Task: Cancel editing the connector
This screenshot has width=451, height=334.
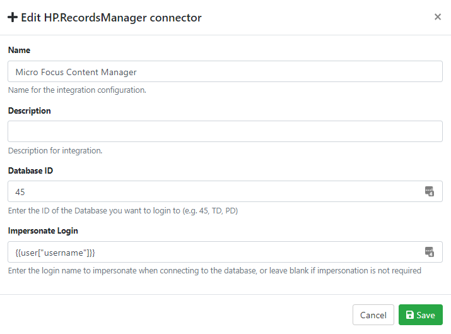Action: pos(373,315)
